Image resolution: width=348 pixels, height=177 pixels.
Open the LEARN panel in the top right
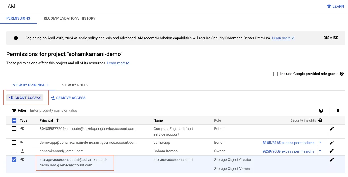pos(335,6)
